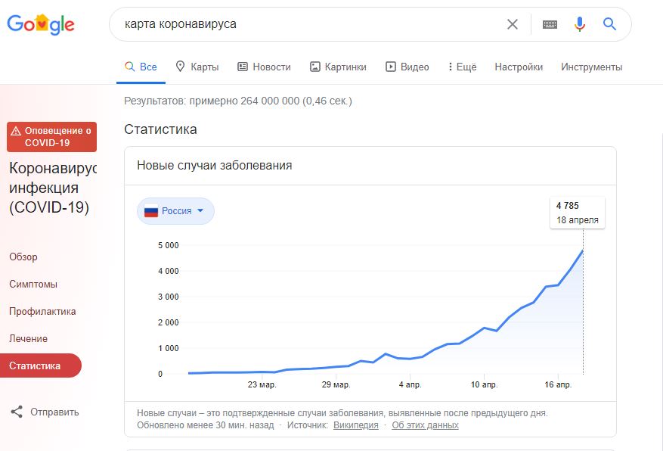663x451 pixels.
Task: Select the Все tab
Action: click(141, 67)
